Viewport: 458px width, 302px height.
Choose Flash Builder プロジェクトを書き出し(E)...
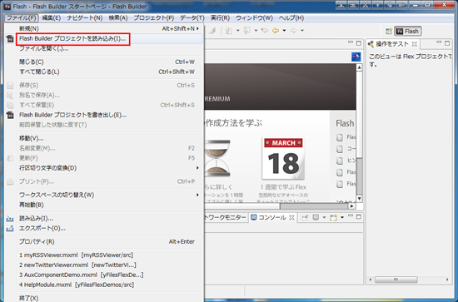(110, 115)
